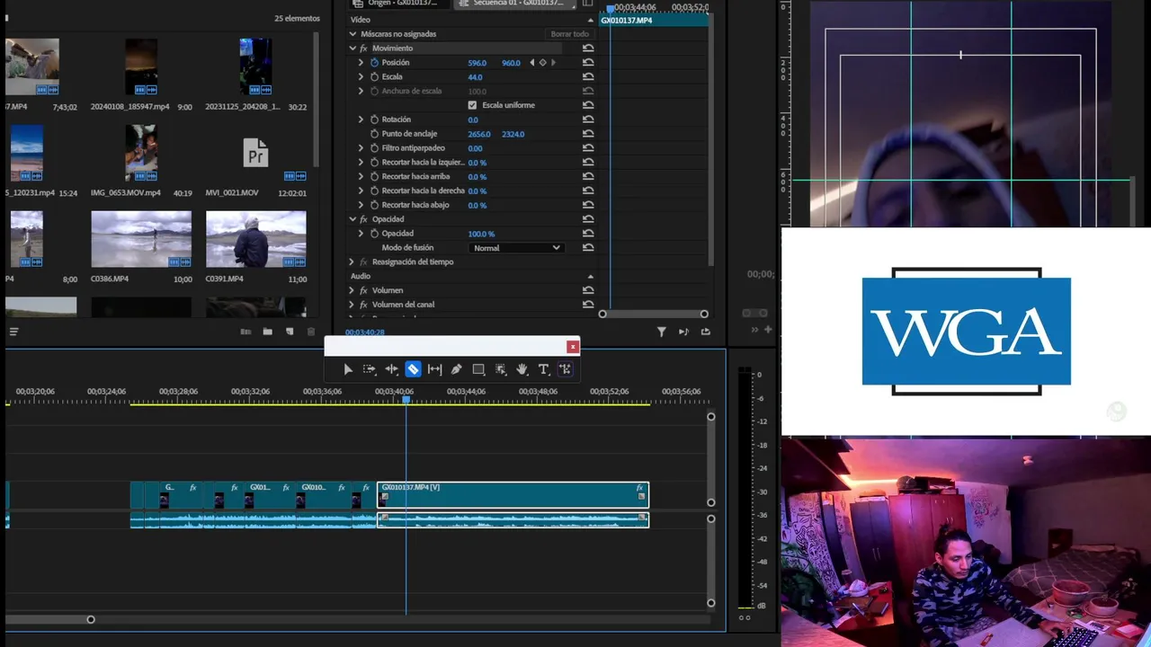The width and height of the screenshot is (1151, 647).
Task: Expand Reasignación del tiempo
Action: point(352,261)
